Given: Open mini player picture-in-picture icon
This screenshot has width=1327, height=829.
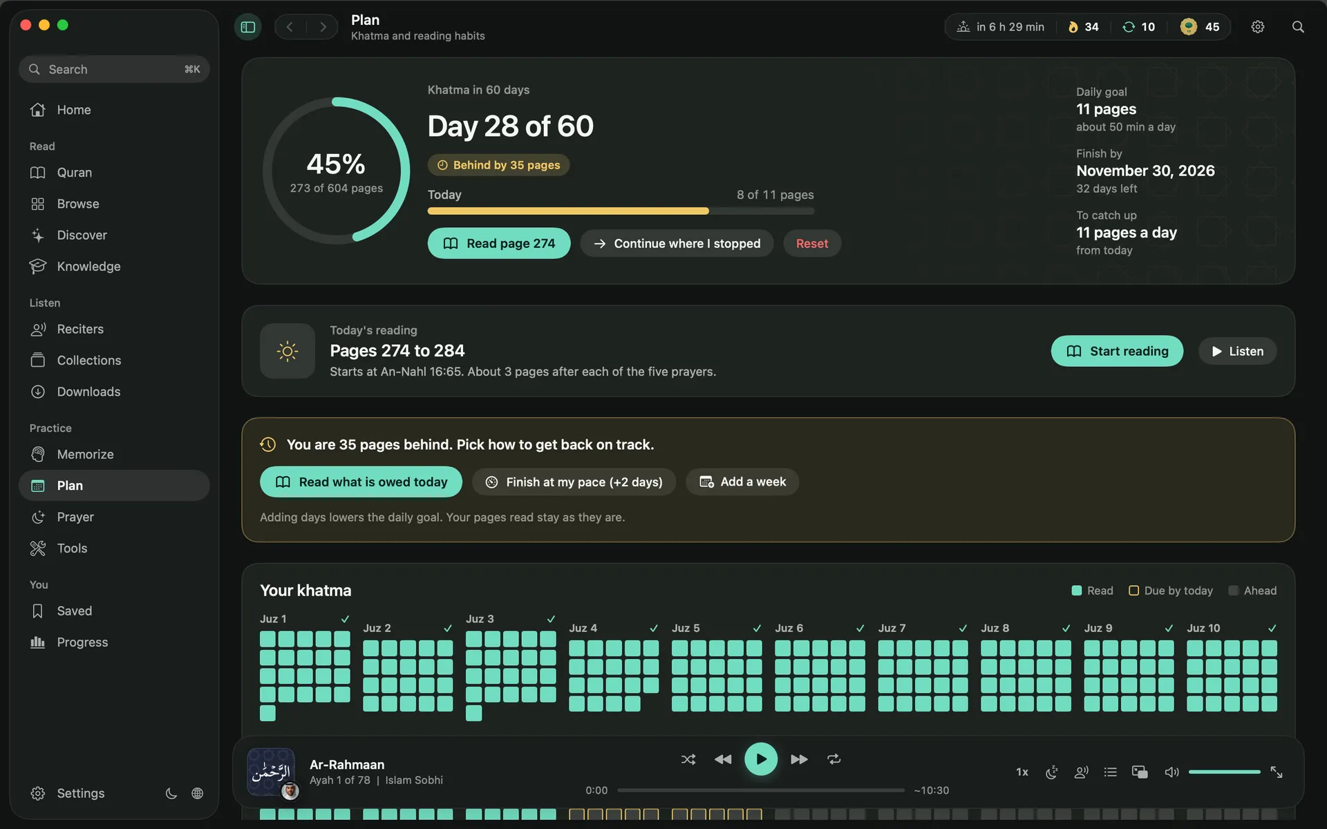Looking at the screenshot, I should (x=1140, y=772).
